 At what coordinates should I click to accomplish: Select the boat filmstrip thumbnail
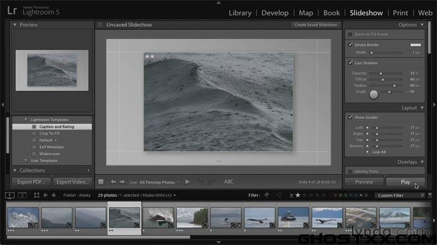(x=293, y=217)
